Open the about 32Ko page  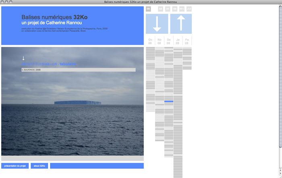[39, 166]
